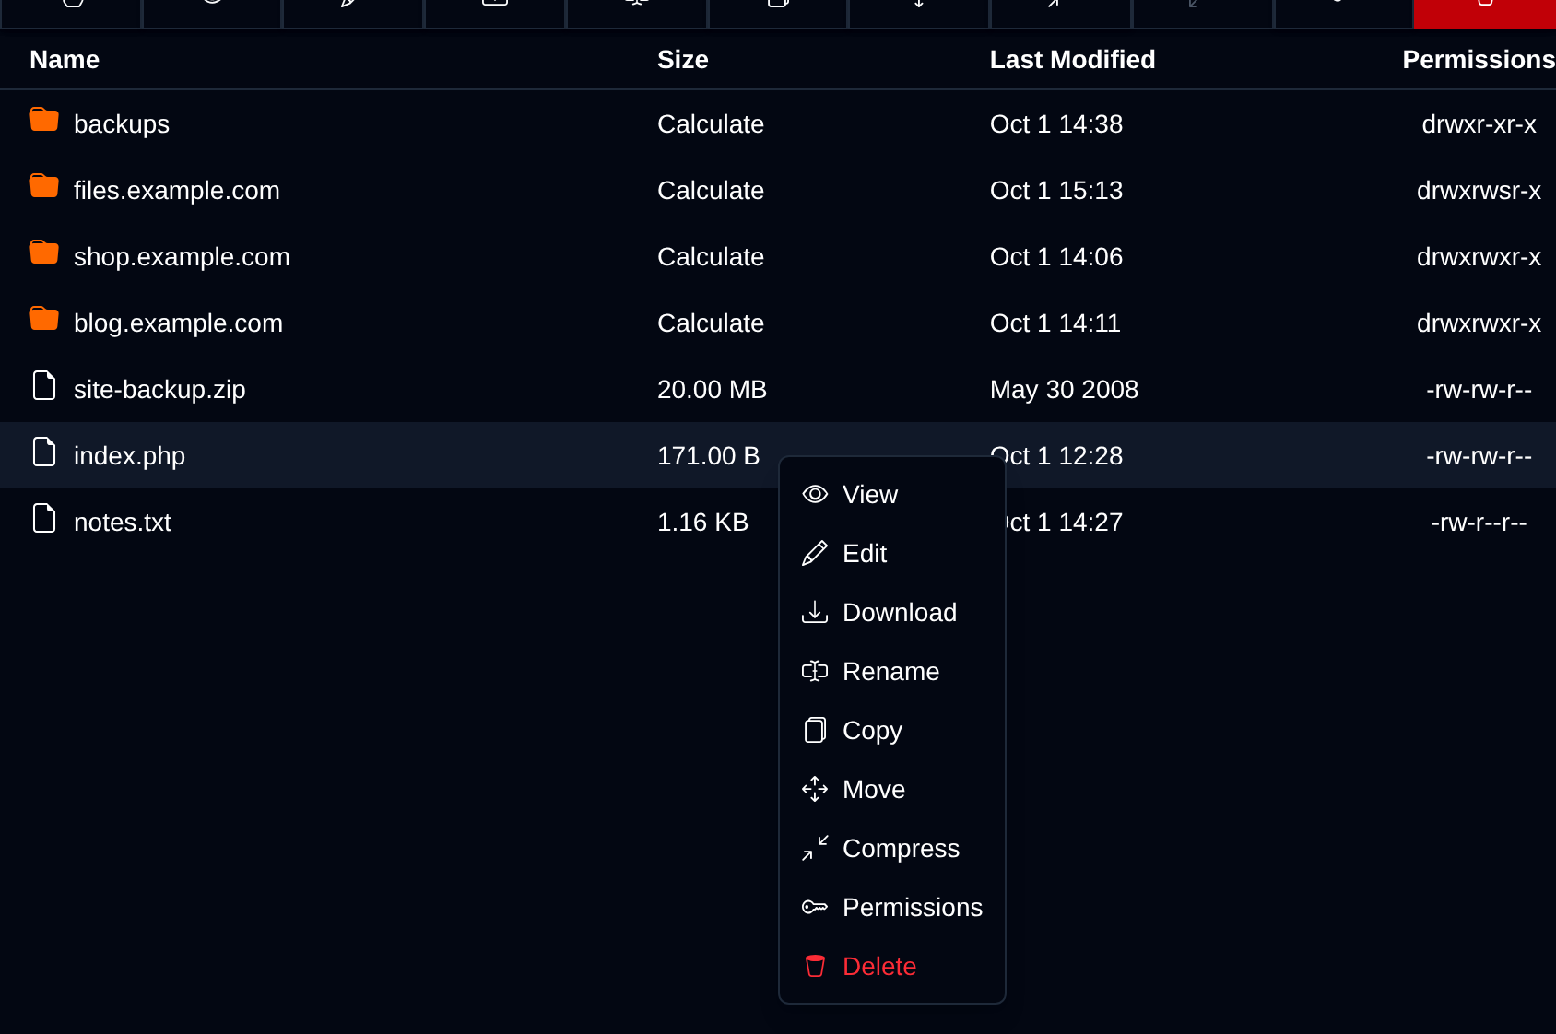
Task: Click the rename cursor icon in the menu
Action: (x=815, y=671)
